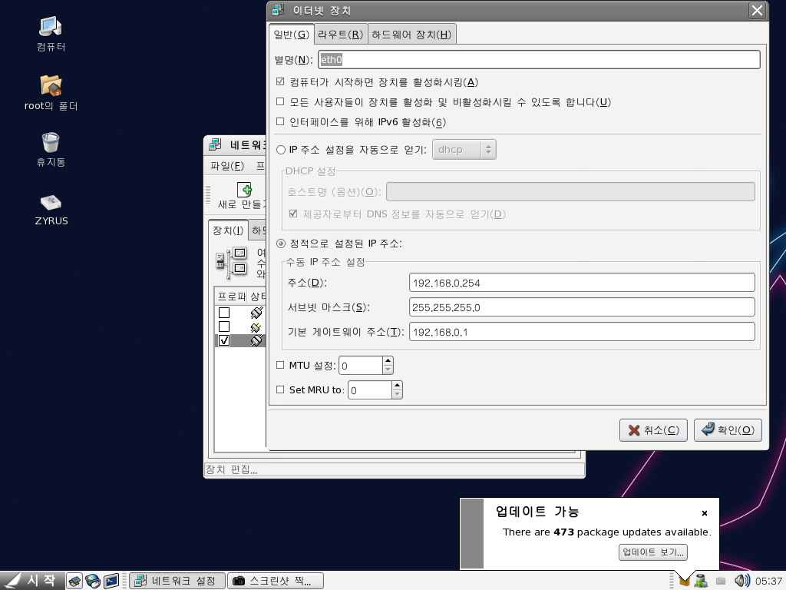This screenshot has height=590, width=786.
Task: Launch the terminal icon in taskbar
Action: [x=111, y=581]
